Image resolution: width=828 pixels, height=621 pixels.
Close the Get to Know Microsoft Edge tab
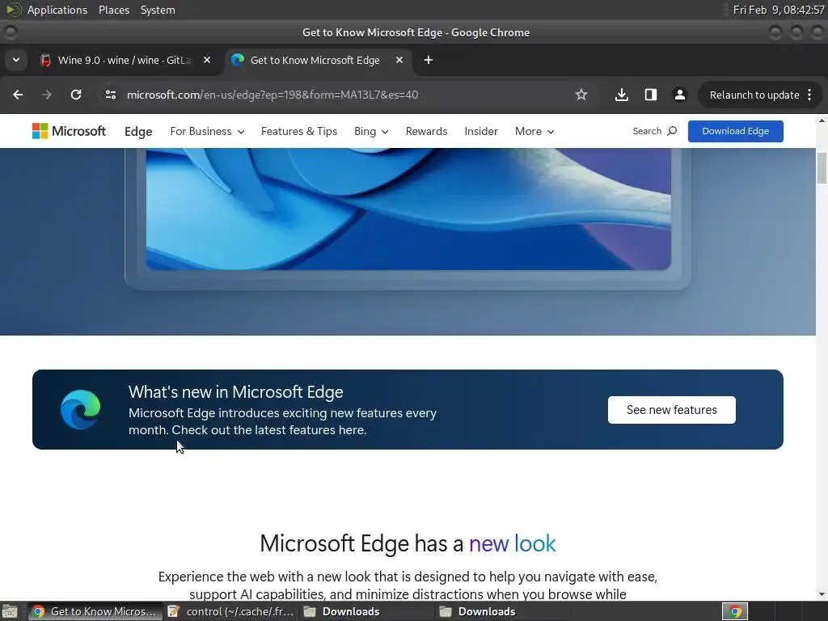pyautogui.click(x=399, y=60)
